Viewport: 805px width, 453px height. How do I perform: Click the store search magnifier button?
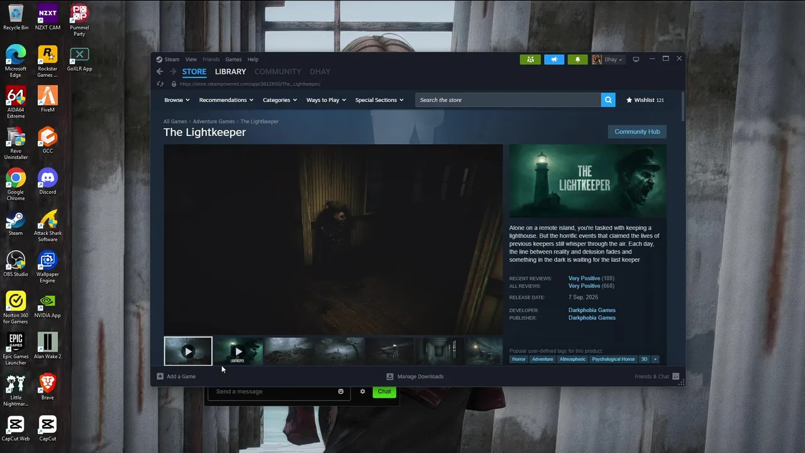tap(608, 100)
